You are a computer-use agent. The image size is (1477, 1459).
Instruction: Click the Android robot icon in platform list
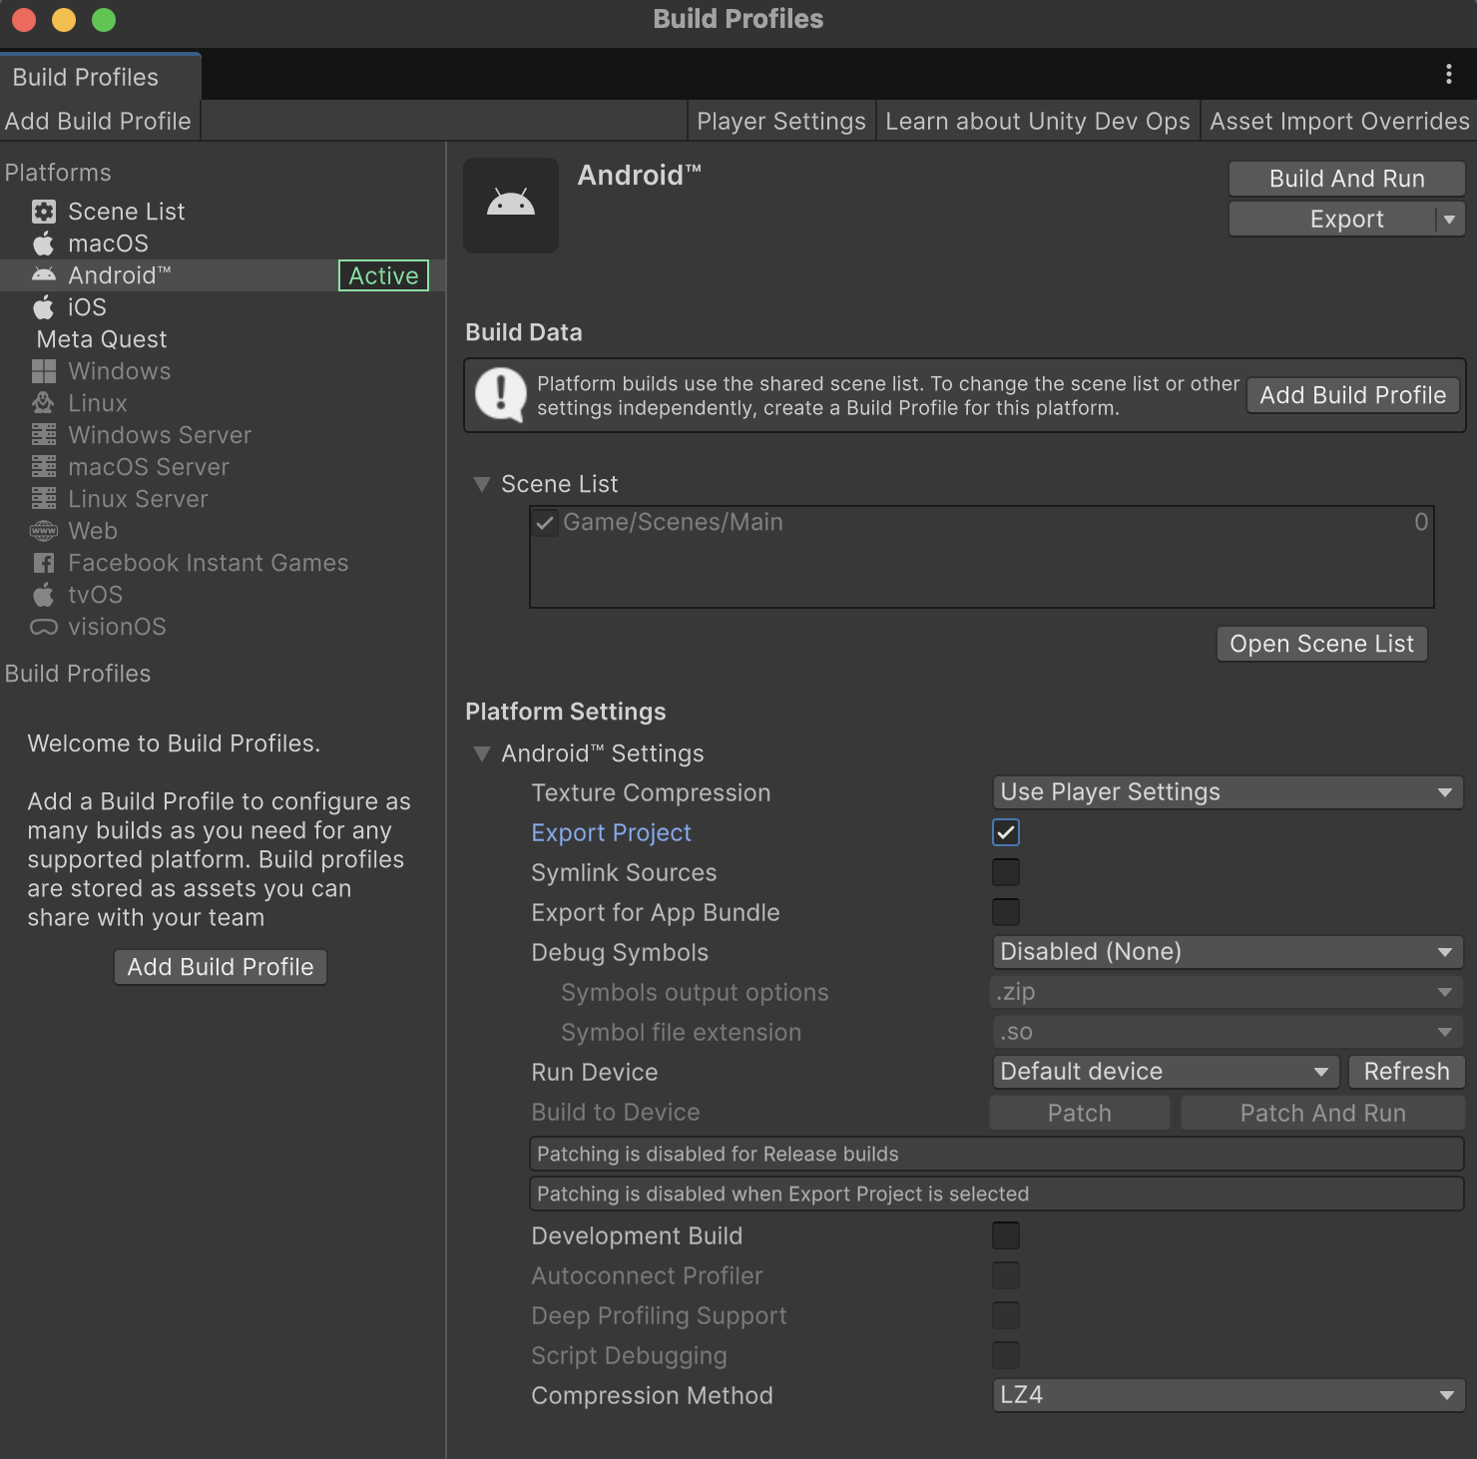[x=44, y=275]
